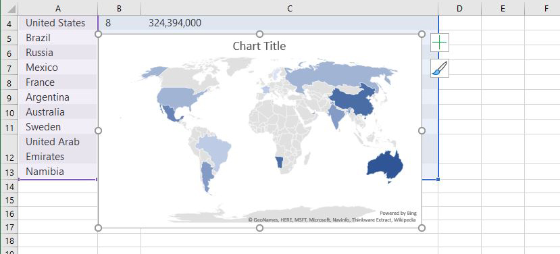Select column E header
Viewport: 560px width, 254px height.
click(x=503, y=9)
